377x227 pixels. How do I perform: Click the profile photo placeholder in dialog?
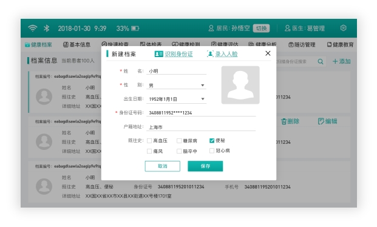click(240, 85)
